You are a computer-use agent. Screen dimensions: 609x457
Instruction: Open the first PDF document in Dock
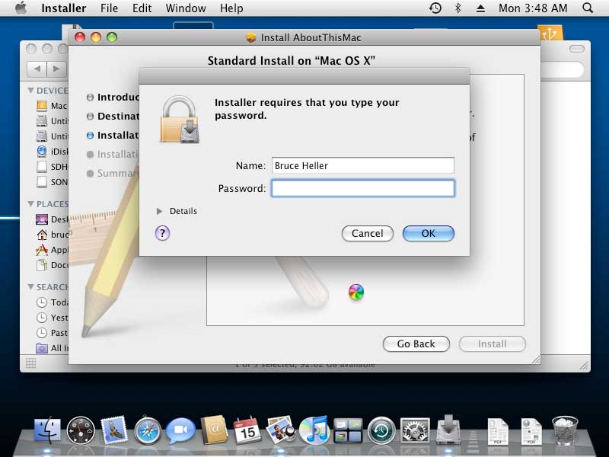498,430
